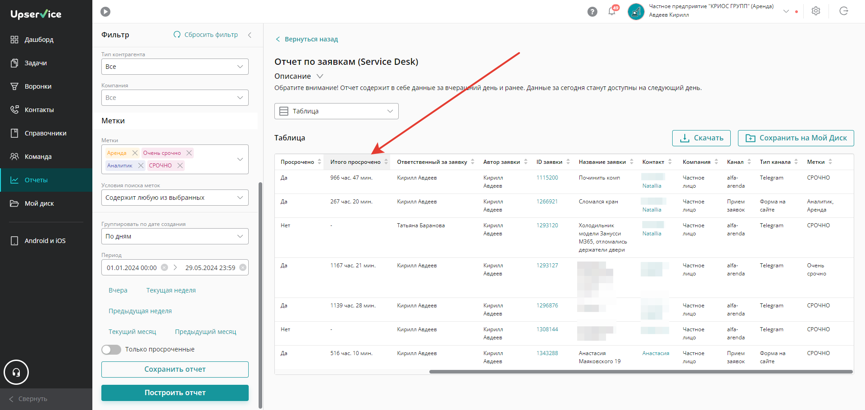Open the help question mark icon
Image resolution: width=865 pixels, height=410 pixels.
click(592, 12)
